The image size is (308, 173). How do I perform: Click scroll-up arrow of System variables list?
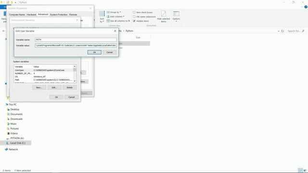(x=75, y=66)
